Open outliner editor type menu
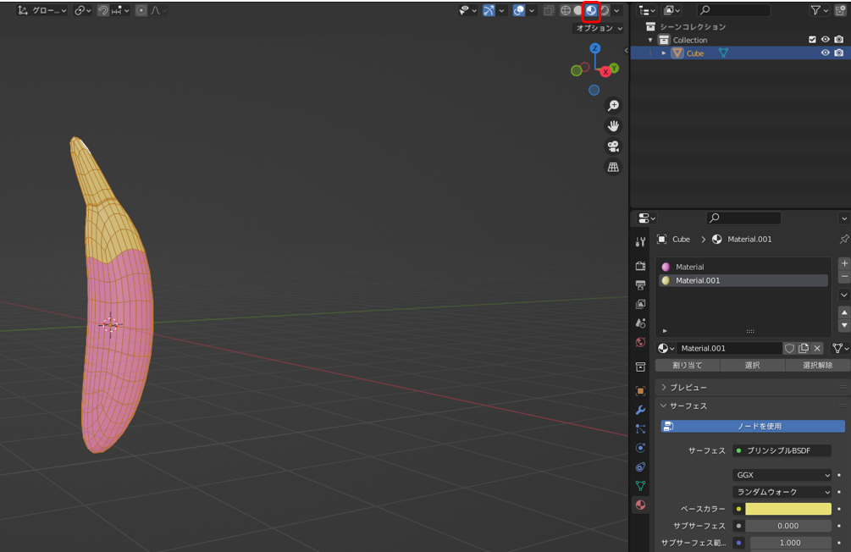 tap(647, 10)
